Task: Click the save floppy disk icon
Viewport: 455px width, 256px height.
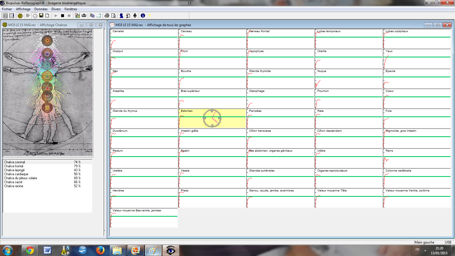Action: point(41,16)
